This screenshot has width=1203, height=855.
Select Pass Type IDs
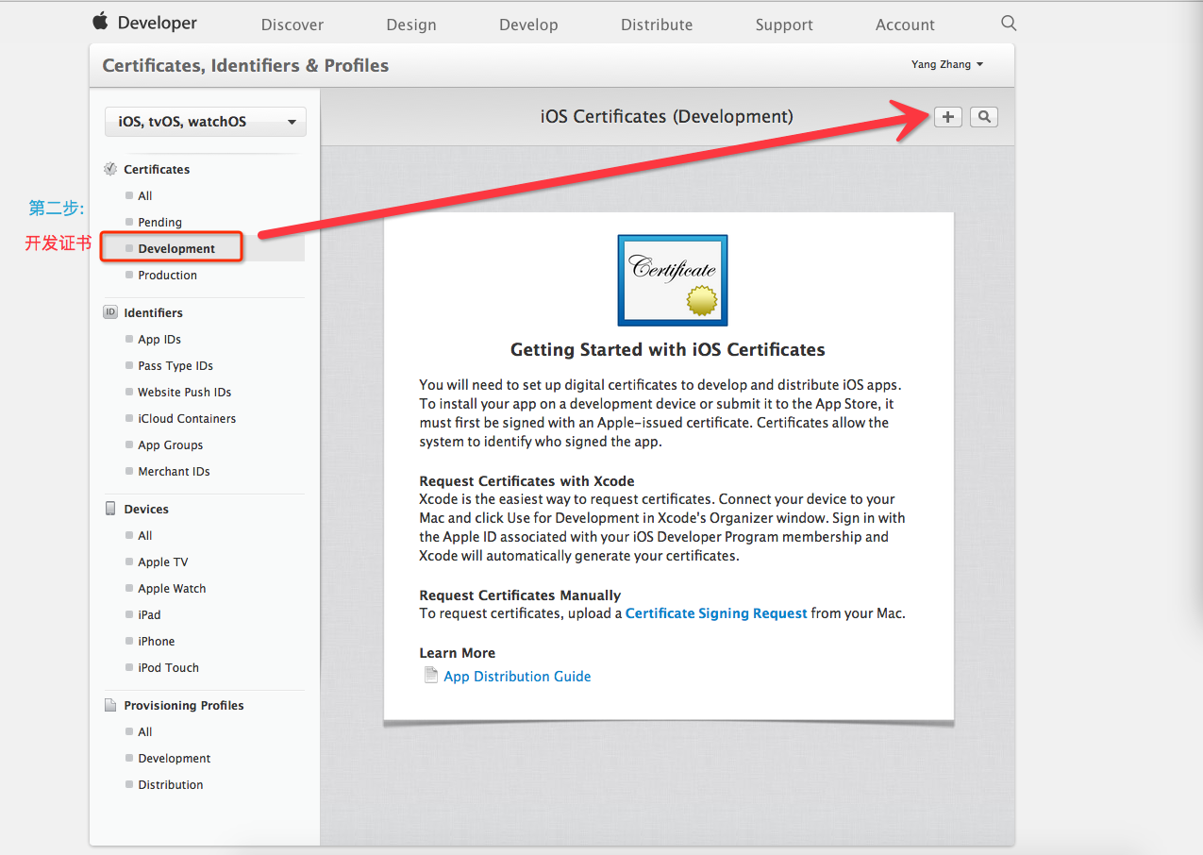click(x=175, y=365)
